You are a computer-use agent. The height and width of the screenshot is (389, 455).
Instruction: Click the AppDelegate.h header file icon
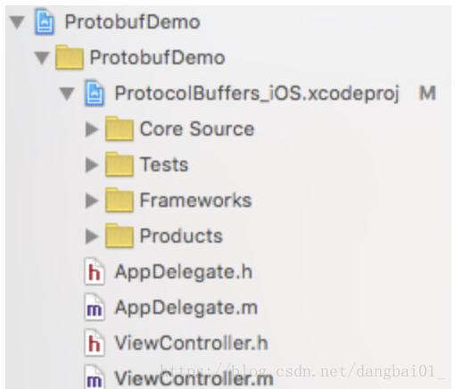[95, 271]
